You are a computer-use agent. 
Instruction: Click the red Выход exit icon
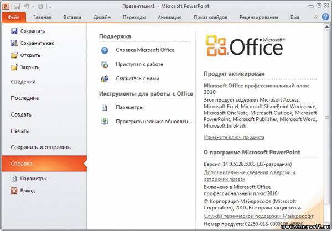pyautogui.click(x=14, y=191)
